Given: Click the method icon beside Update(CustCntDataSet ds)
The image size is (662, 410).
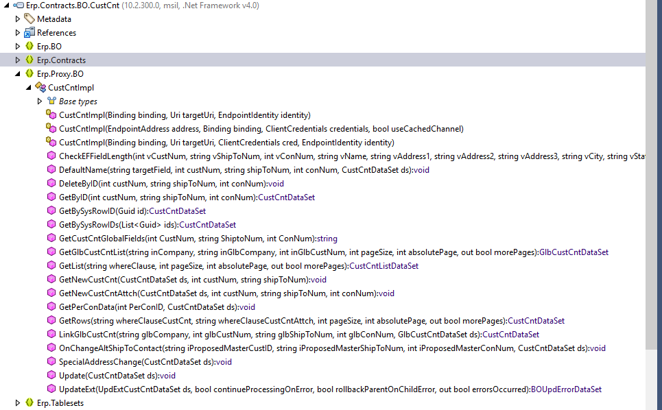Looking at the screenshot, I should click(x=51, y=375).
